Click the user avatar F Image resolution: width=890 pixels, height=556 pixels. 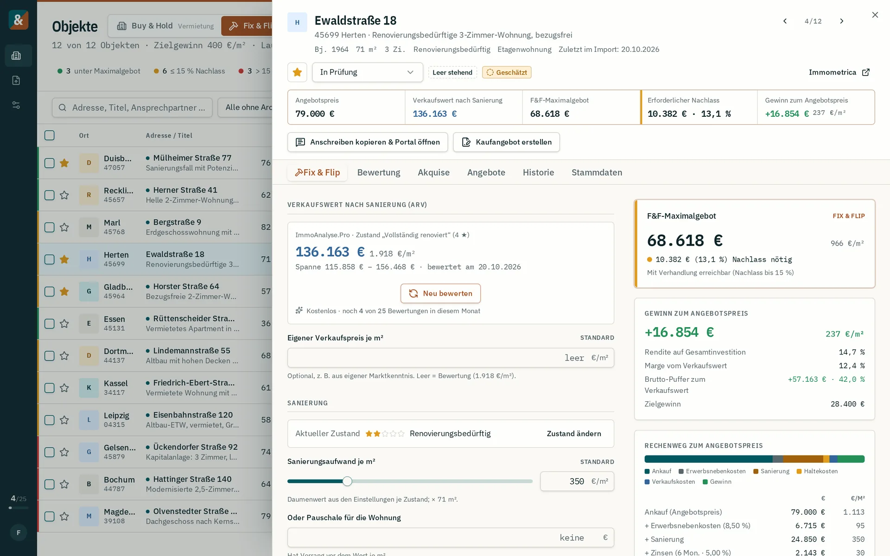(19, 532)
